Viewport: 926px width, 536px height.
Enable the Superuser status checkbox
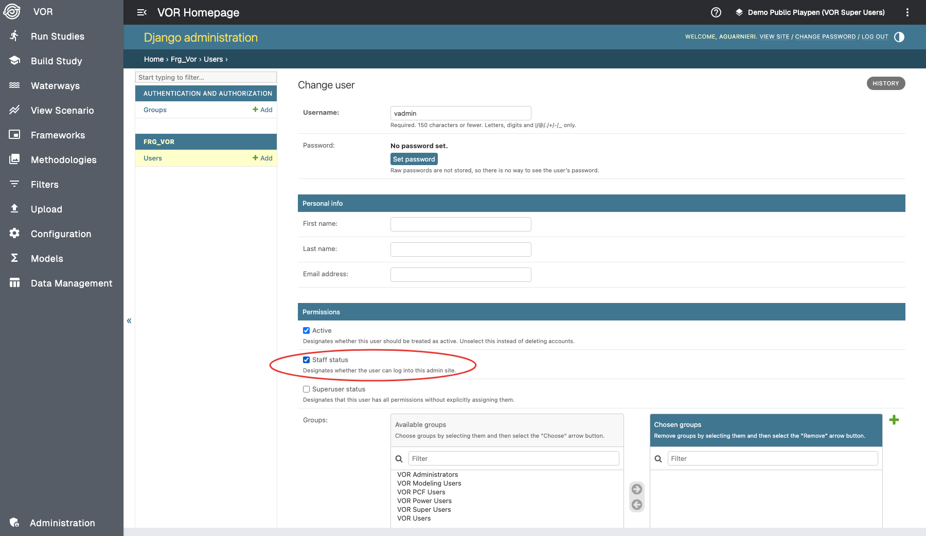coord(307,389)
